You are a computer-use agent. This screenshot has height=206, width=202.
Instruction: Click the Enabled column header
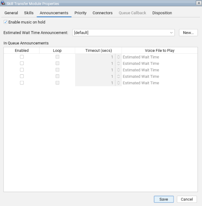(x=22, y=51)
